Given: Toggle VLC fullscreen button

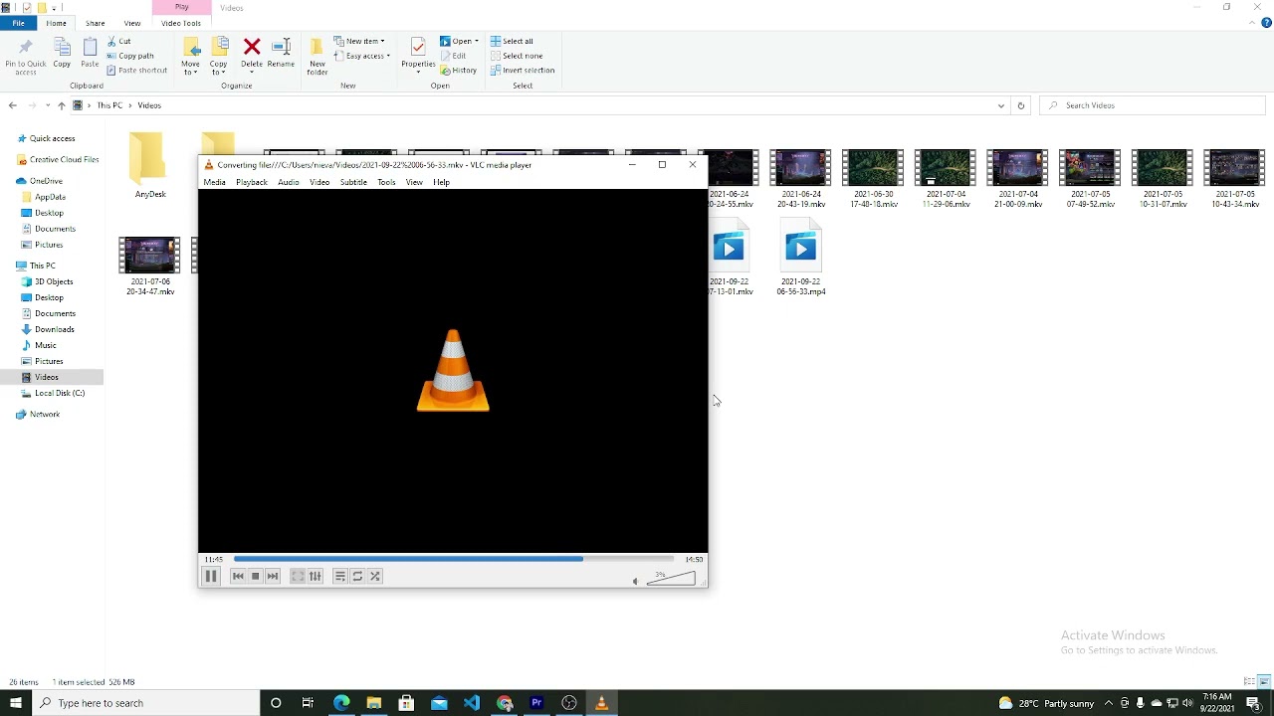Looking at the screenshot, I should tap(298, 577).
